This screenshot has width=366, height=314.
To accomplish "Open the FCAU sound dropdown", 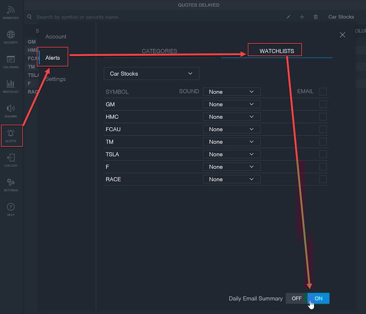I will click(232, 129).
